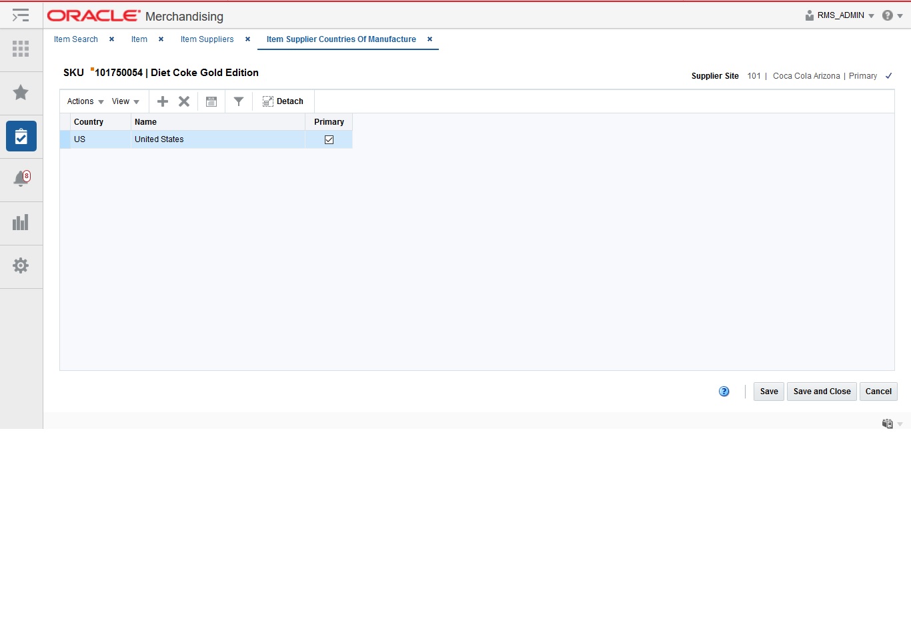The height and width of the screenshot is (619, 911).
Task: Sort by the Country column header
Action: tap(101, 122)
